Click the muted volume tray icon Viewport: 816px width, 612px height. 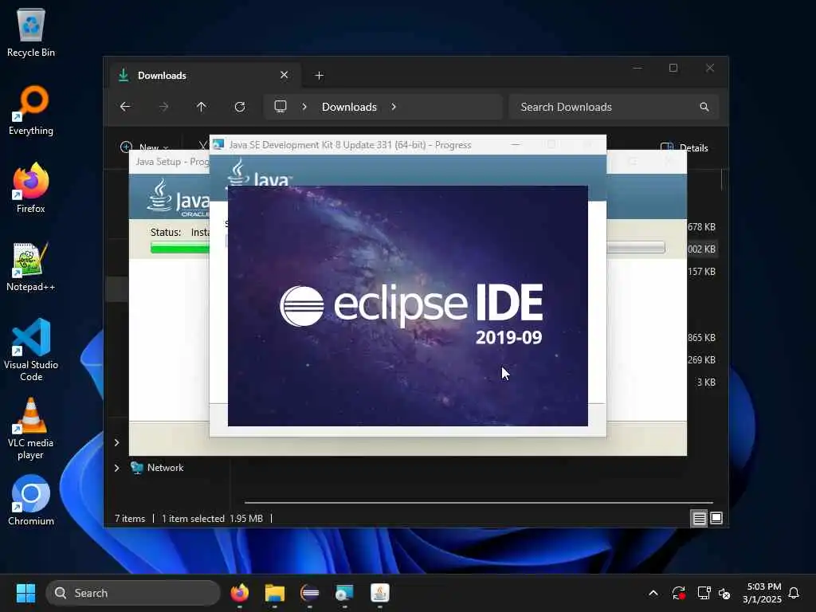tap(724, 593)
